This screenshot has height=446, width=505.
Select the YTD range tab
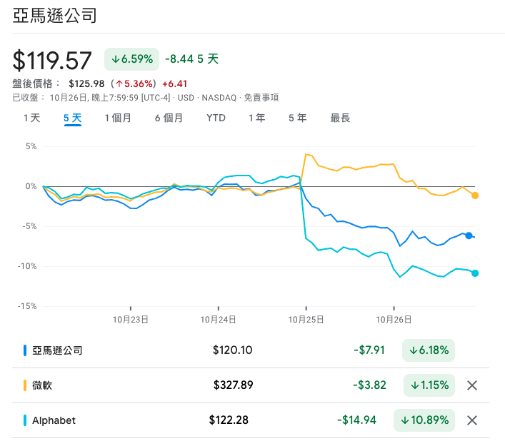point(216,118)
